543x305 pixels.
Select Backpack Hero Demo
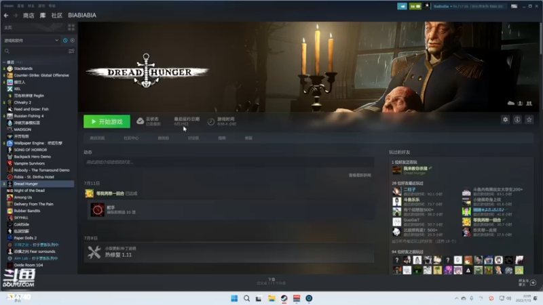coord(32,157)
